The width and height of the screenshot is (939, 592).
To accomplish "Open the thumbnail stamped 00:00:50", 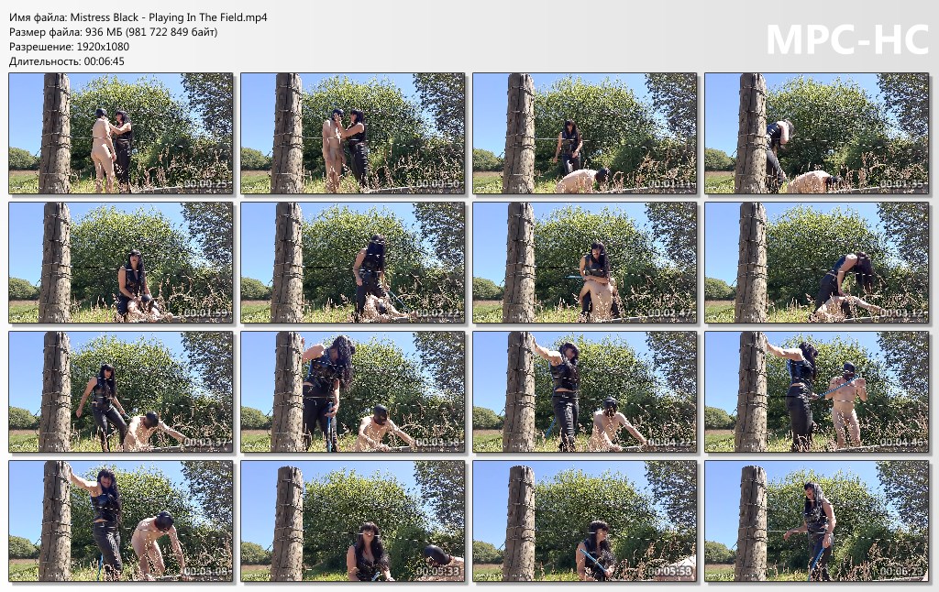I will tap(353, 134).
